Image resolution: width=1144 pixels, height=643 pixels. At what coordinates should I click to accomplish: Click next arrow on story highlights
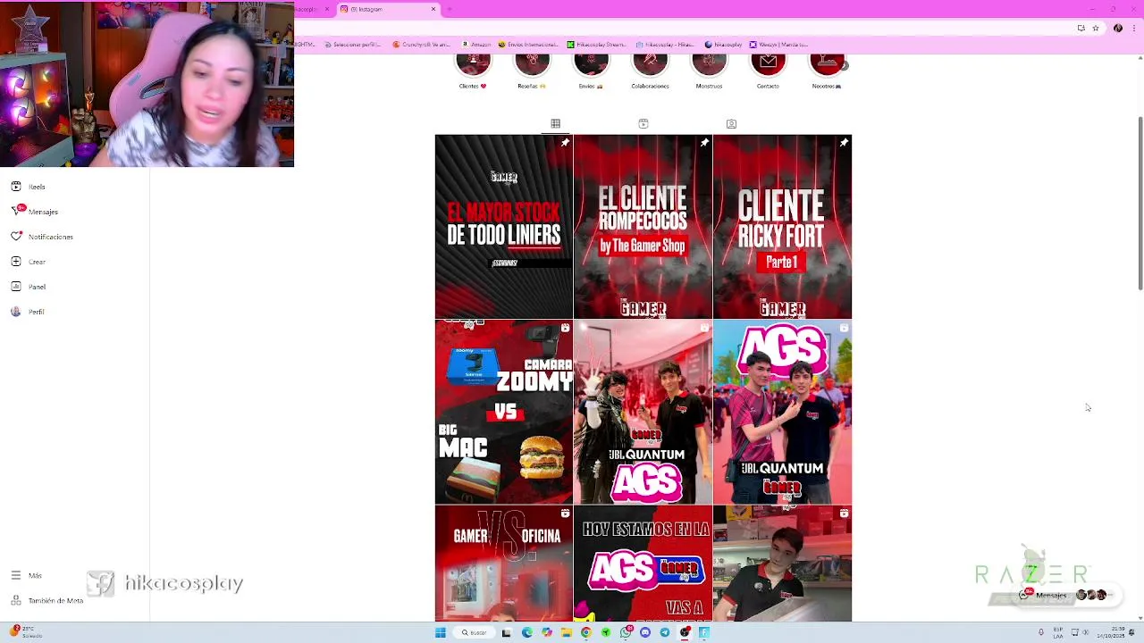tap(845, 65)
